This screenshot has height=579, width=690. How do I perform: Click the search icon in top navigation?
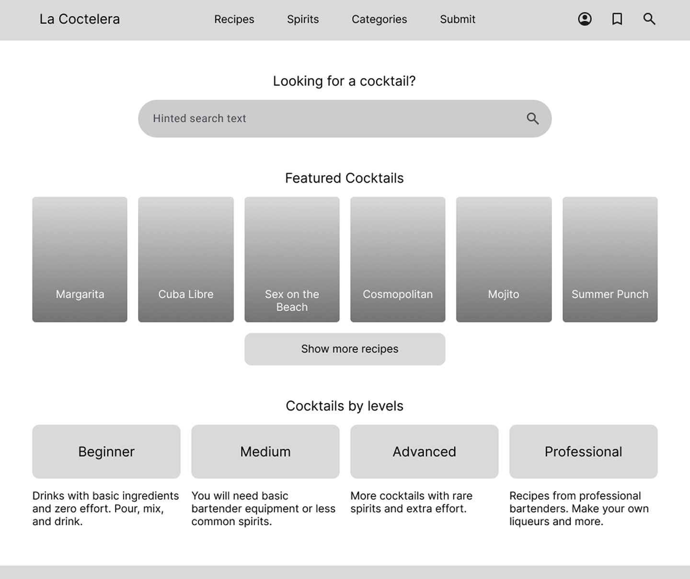coord(649,19)
